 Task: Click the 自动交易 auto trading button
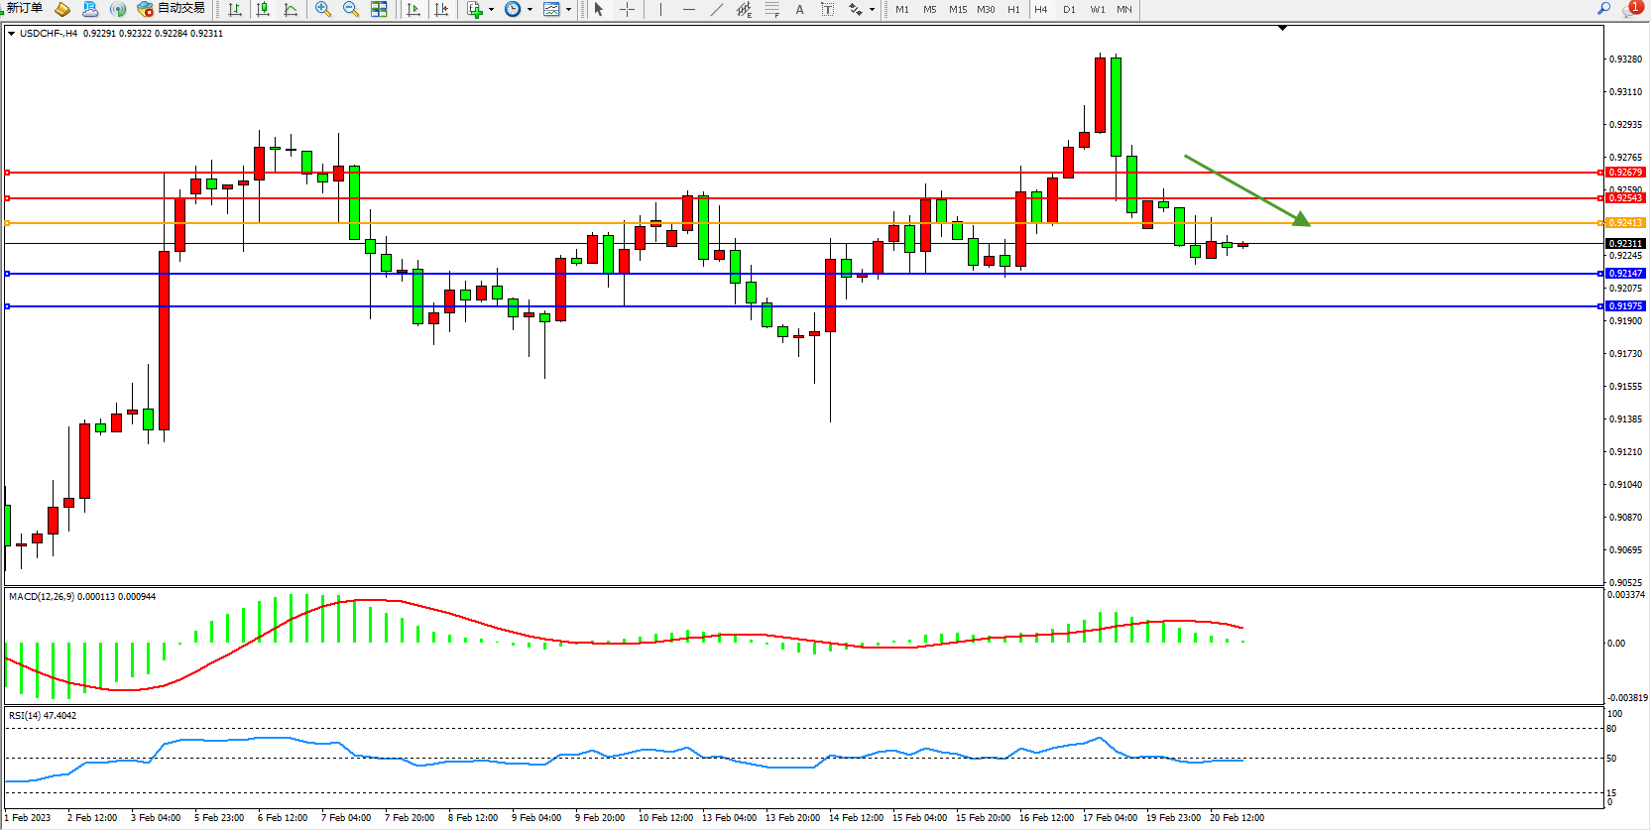(x=172, y=8)
